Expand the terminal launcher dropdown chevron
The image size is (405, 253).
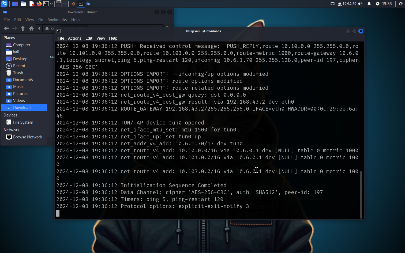click(x=51, y=3)
